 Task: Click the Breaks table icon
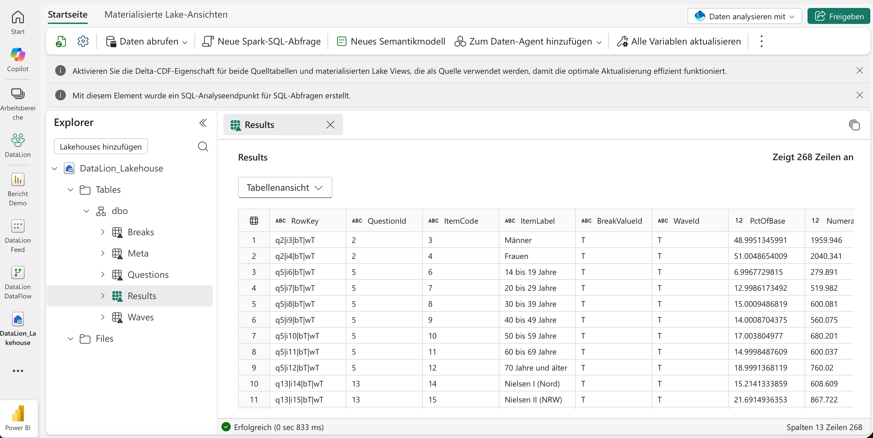click(117, 232)
